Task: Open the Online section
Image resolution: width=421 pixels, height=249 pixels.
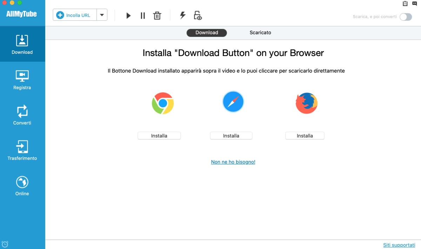Action: tap(22, 185)
